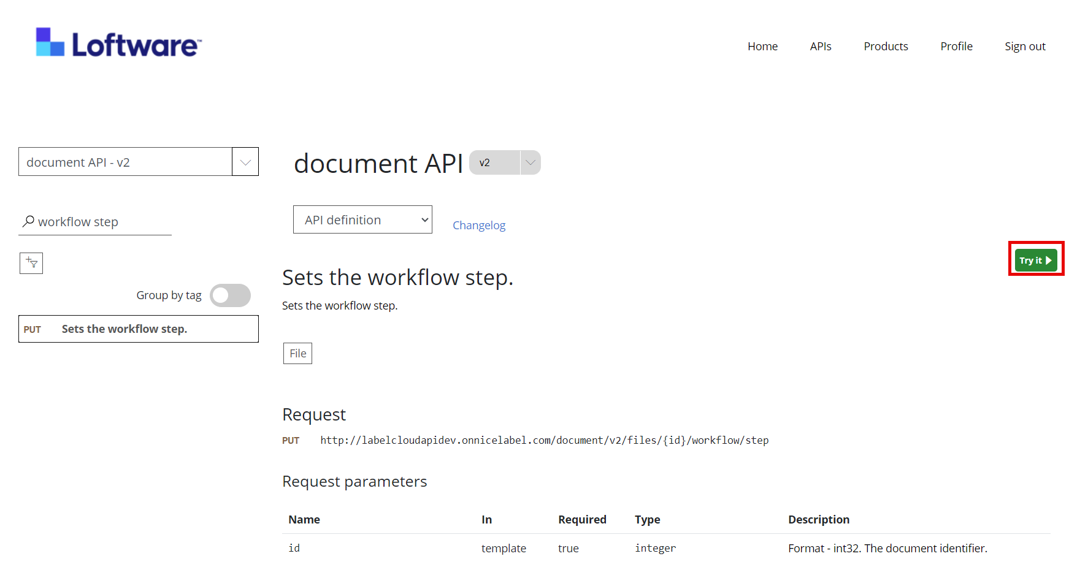Image resolution: width=1069 pixels, height=567 pixels.
Task: Select the PUT Sets the workflow step operation
Action: click(138, 329)
